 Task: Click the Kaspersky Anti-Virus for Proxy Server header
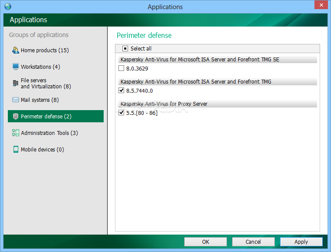(x=218, y=104)
